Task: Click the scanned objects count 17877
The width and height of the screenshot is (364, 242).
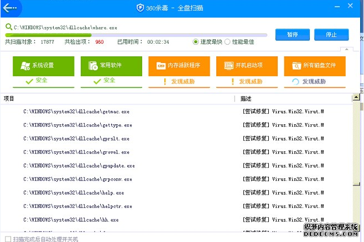Action: tap(48, 42)
